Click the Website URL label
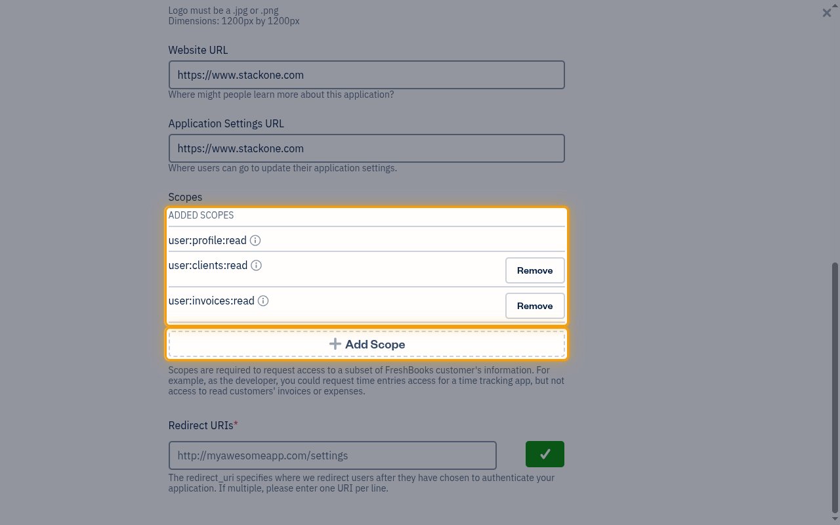The height and width of the screenshot is (525, 840). [198, 50]
